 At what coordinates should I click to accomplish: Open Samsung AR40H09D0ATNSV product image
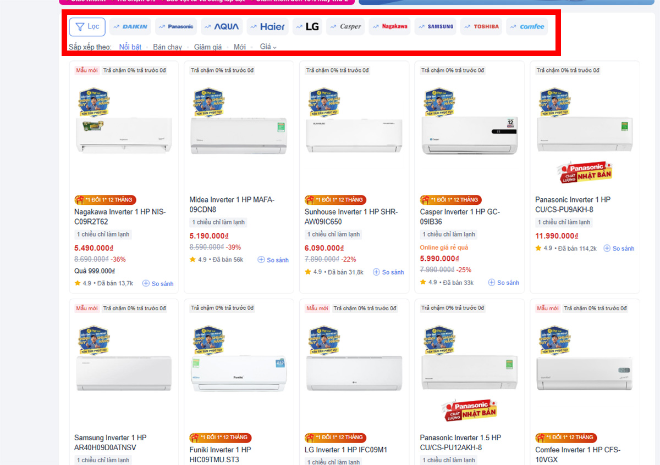[x=124, y=373]
